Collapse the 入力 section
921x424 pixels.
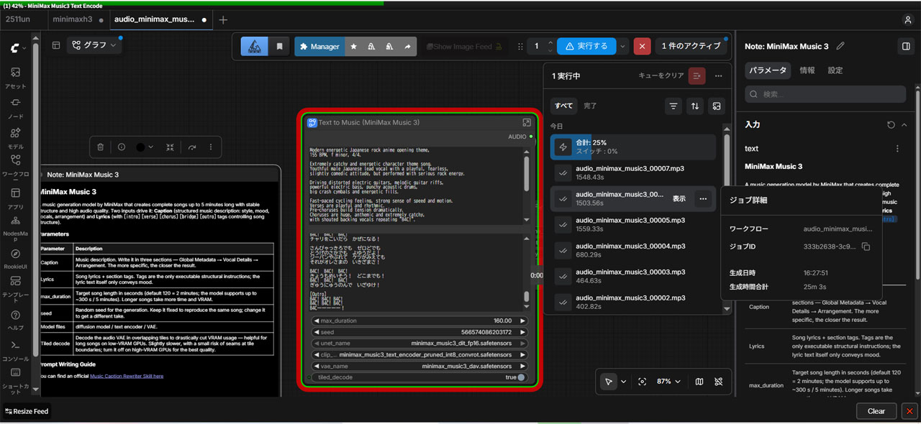click(904, 125)
